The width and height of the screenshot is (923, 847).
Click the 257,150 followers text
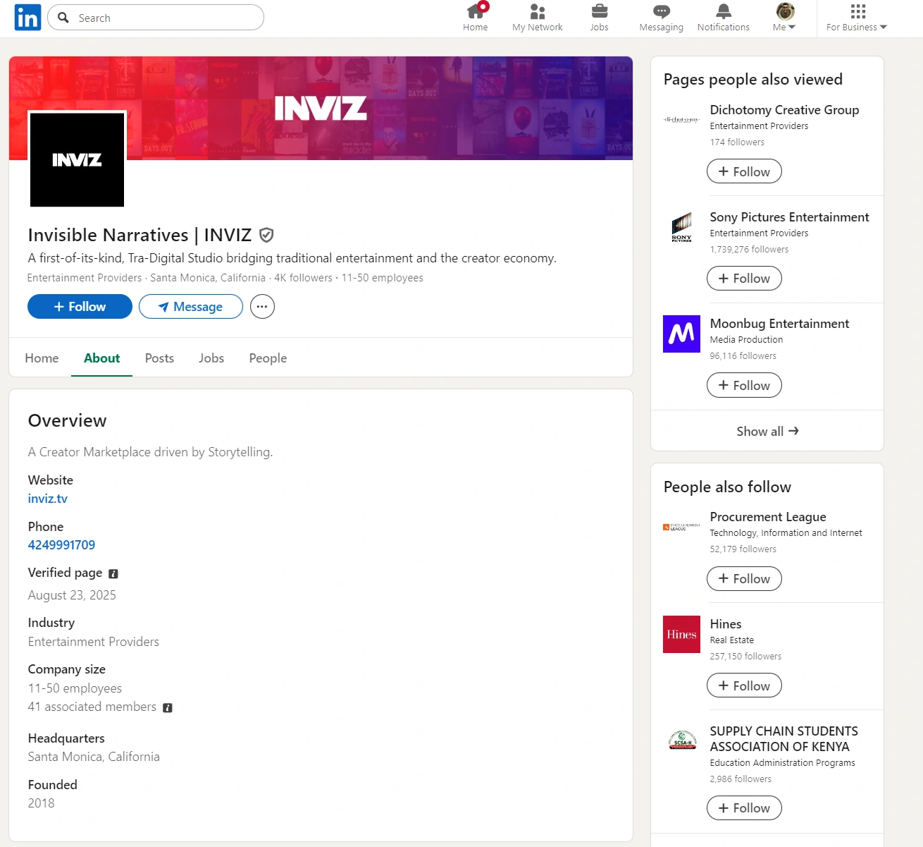click(x=745, y=657)
